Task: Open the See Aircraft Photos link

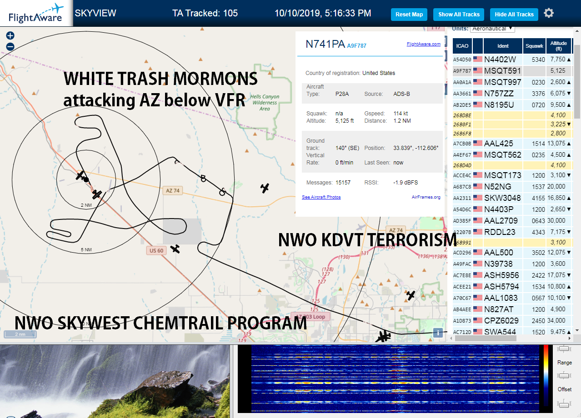Action: coord(321,197)
